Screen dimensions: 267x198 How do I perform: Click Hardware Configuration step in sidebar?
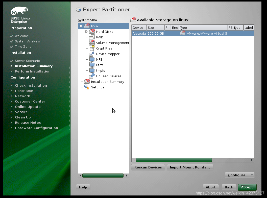coord(36,128)
